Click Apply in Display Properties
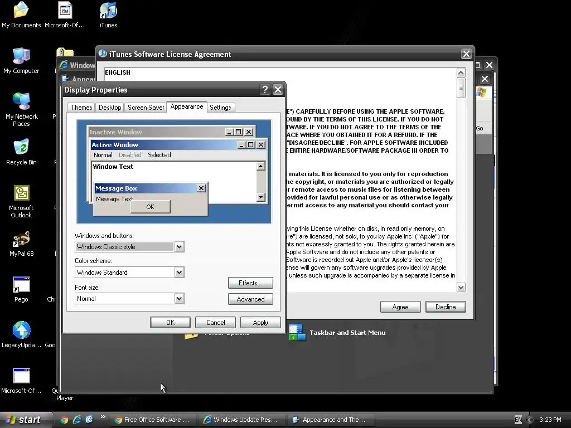This screenshot has width=571, height=428. coord(260,323)
